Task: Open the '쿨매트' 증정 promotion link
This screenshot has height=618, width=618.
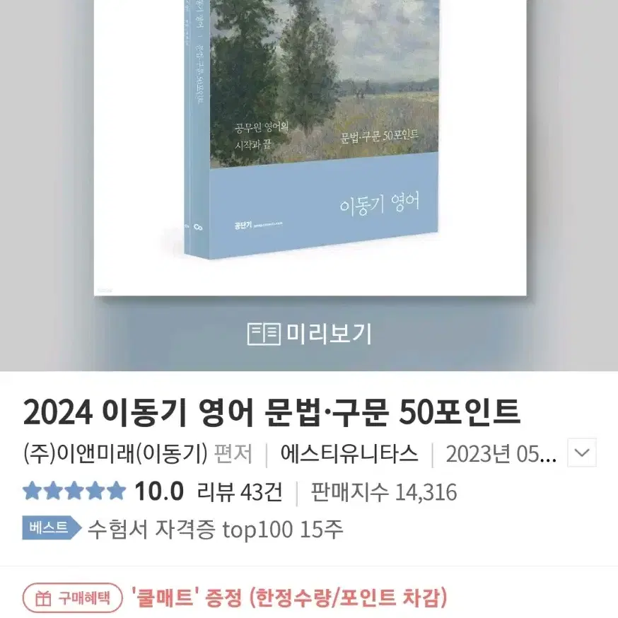Action: pos(289,598)
